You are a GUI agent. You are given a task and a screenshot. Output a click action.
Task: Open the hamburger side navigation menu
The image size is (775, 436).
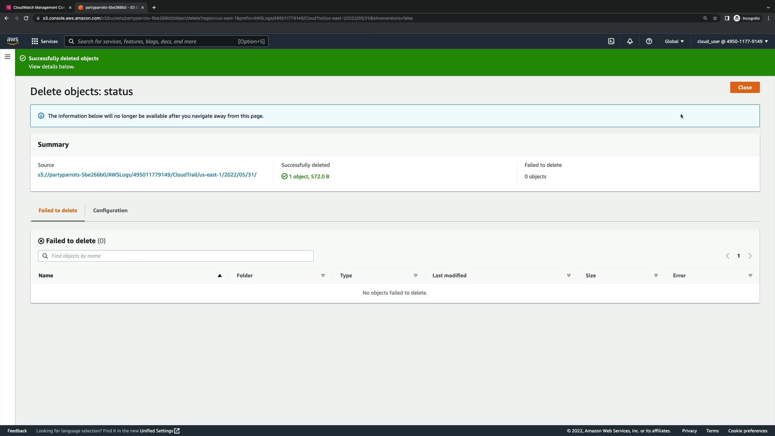(x=7, y=57)
